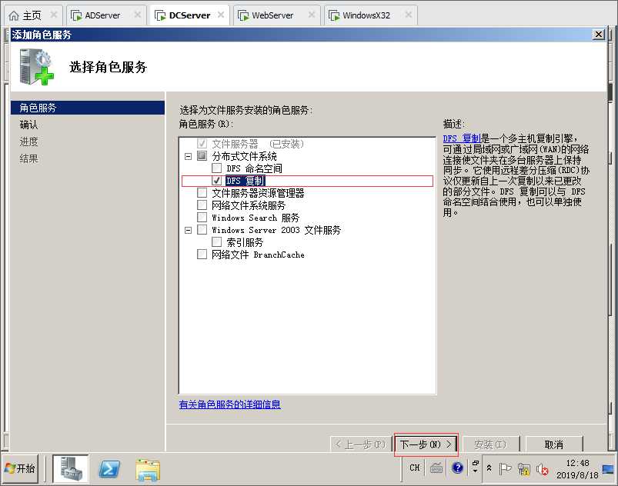Close the ADServer tab

[137, 15]
